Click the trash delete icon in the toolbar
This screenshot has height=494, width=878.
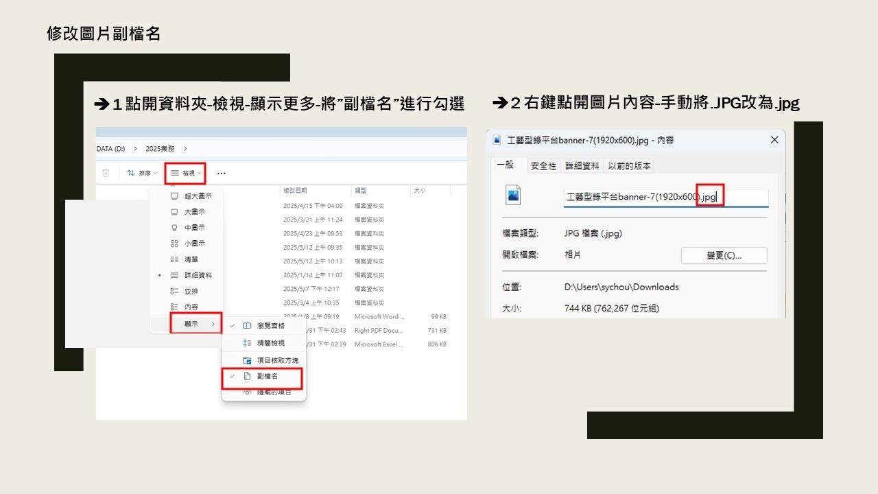[106, 173]
